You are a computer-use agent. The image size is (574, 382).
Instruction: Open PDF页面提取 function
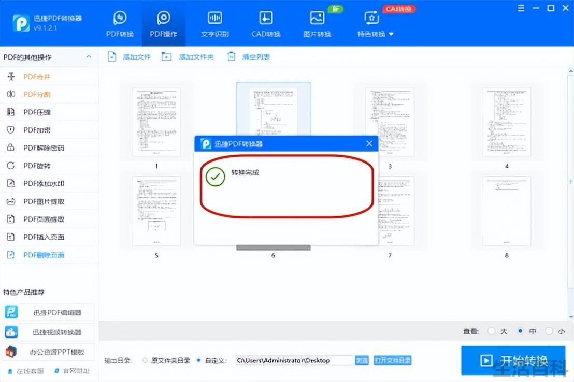coord(49,219)
